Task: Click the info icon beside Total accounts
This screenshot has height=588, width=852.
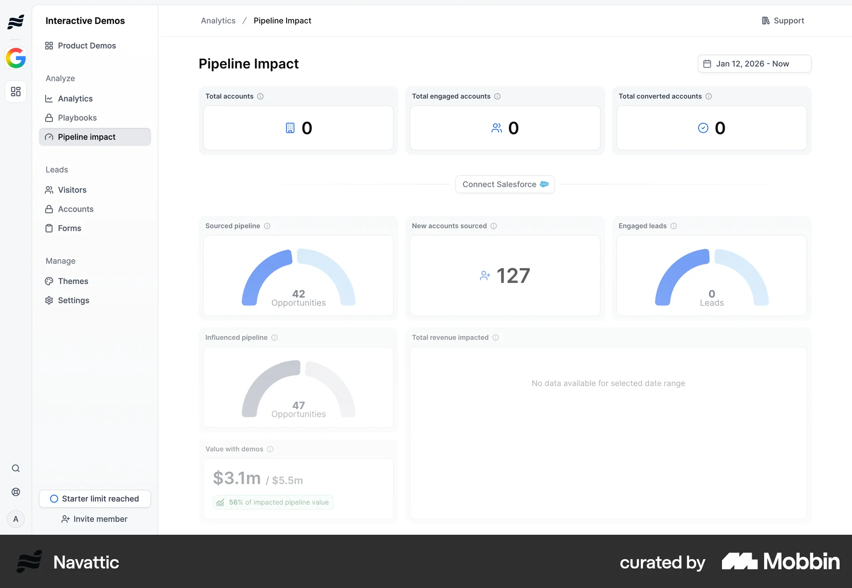Action: point(260,96)
